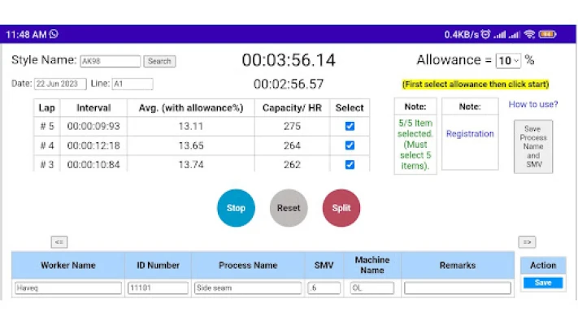Click the Date input field
The image size is (578, 325).
tap(60, 84)
